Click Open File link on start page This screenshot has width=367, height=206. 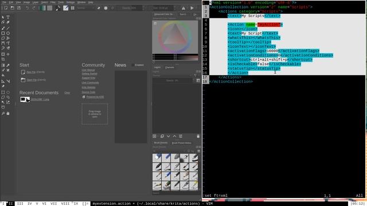[32, 80]
